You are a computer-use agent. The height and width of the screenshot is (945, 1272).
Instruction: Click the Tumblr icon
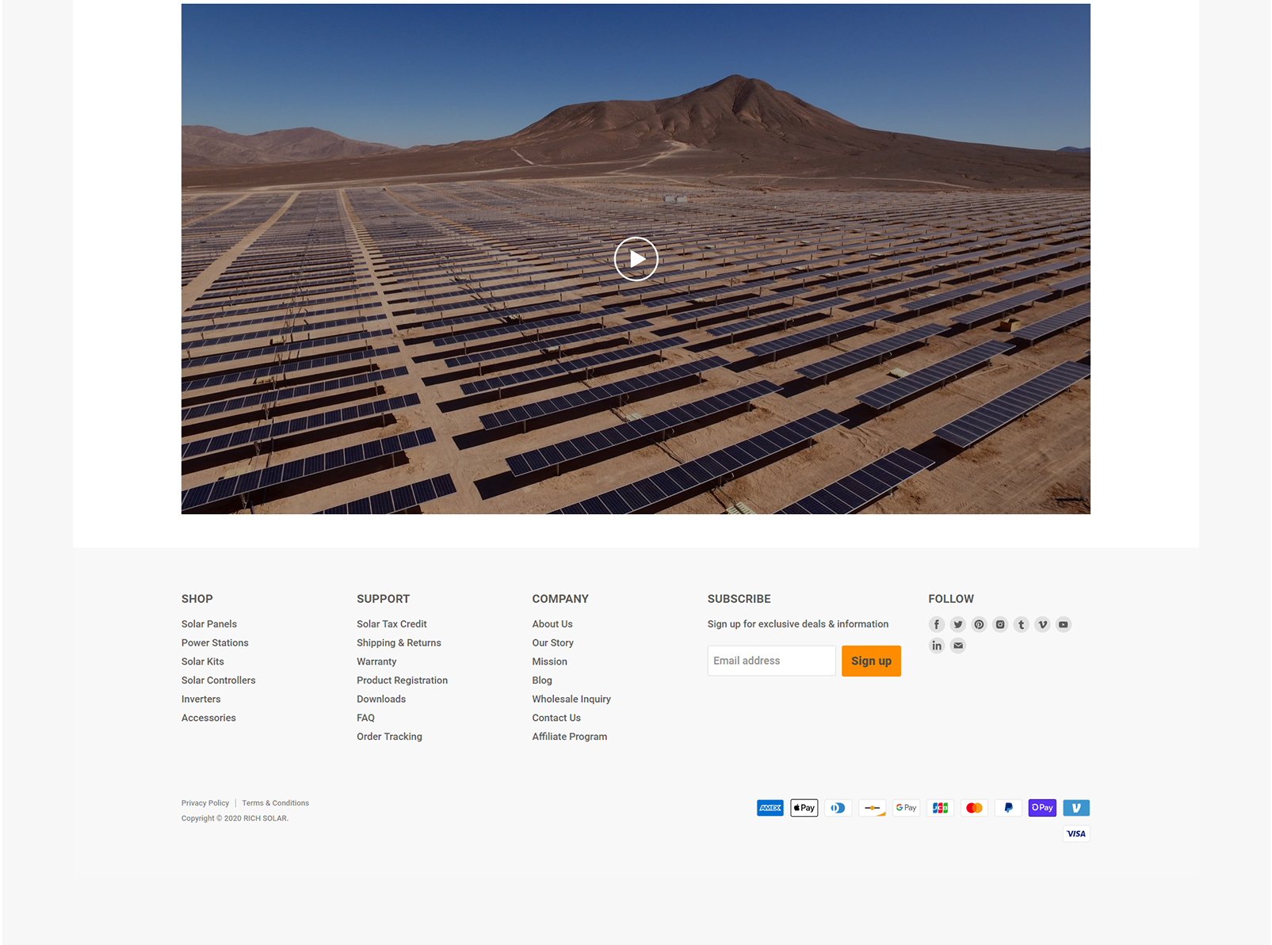click(x=1021, y=624)
